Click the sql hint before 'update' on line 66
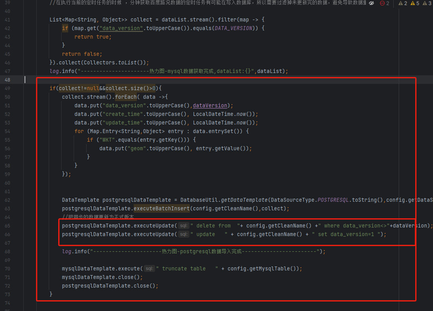 tap(184, 234)
